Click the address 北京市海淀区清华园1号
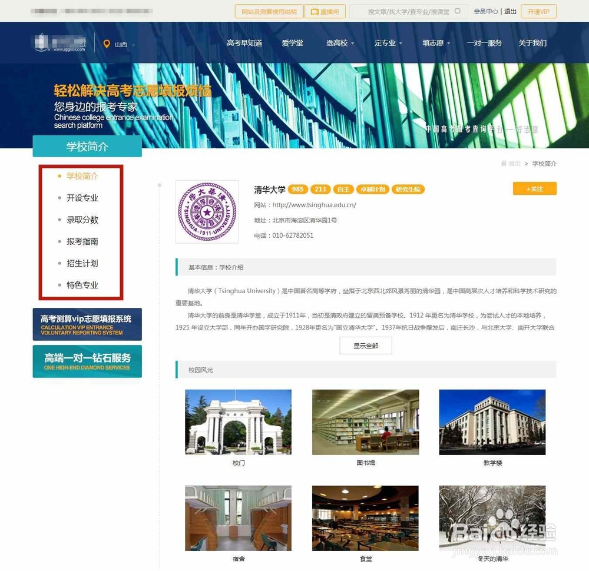The width and height of the screenshot is (589, 571). 305,220
